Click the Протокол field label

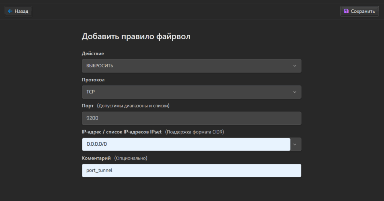click(93, 80)
